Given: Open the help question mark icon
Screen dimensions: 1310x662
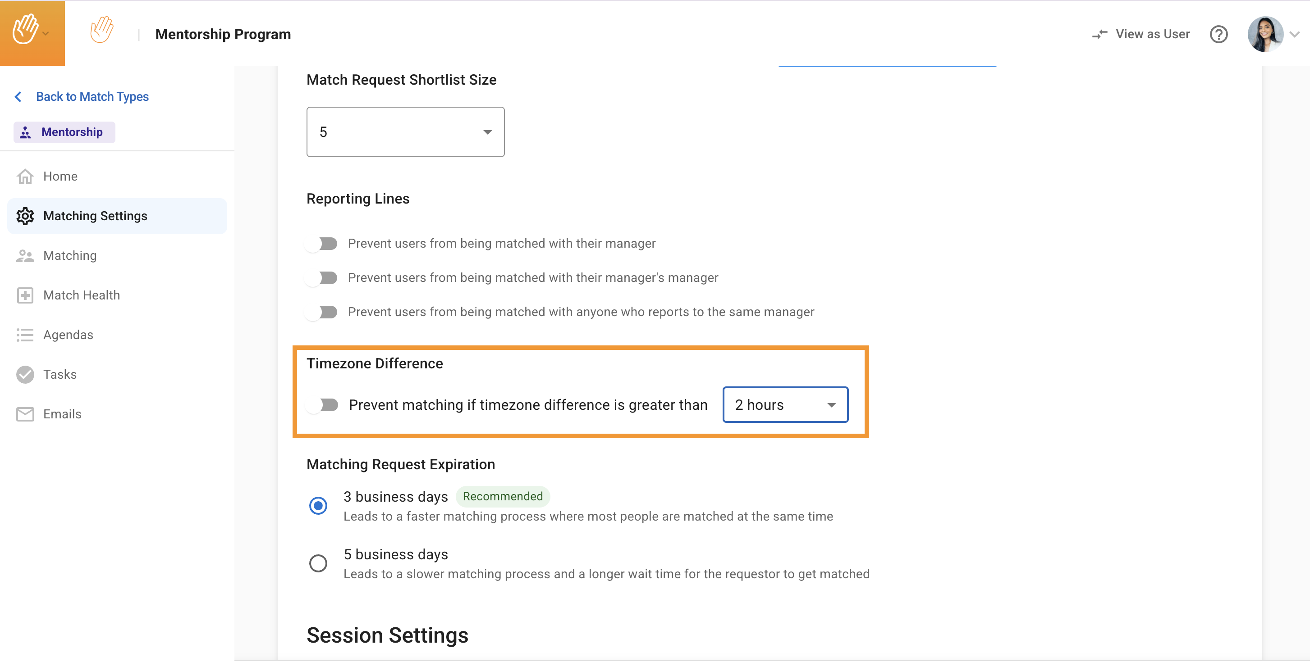Looking at the screenshot, I should pyautogui.click(x=1218, y=34).
